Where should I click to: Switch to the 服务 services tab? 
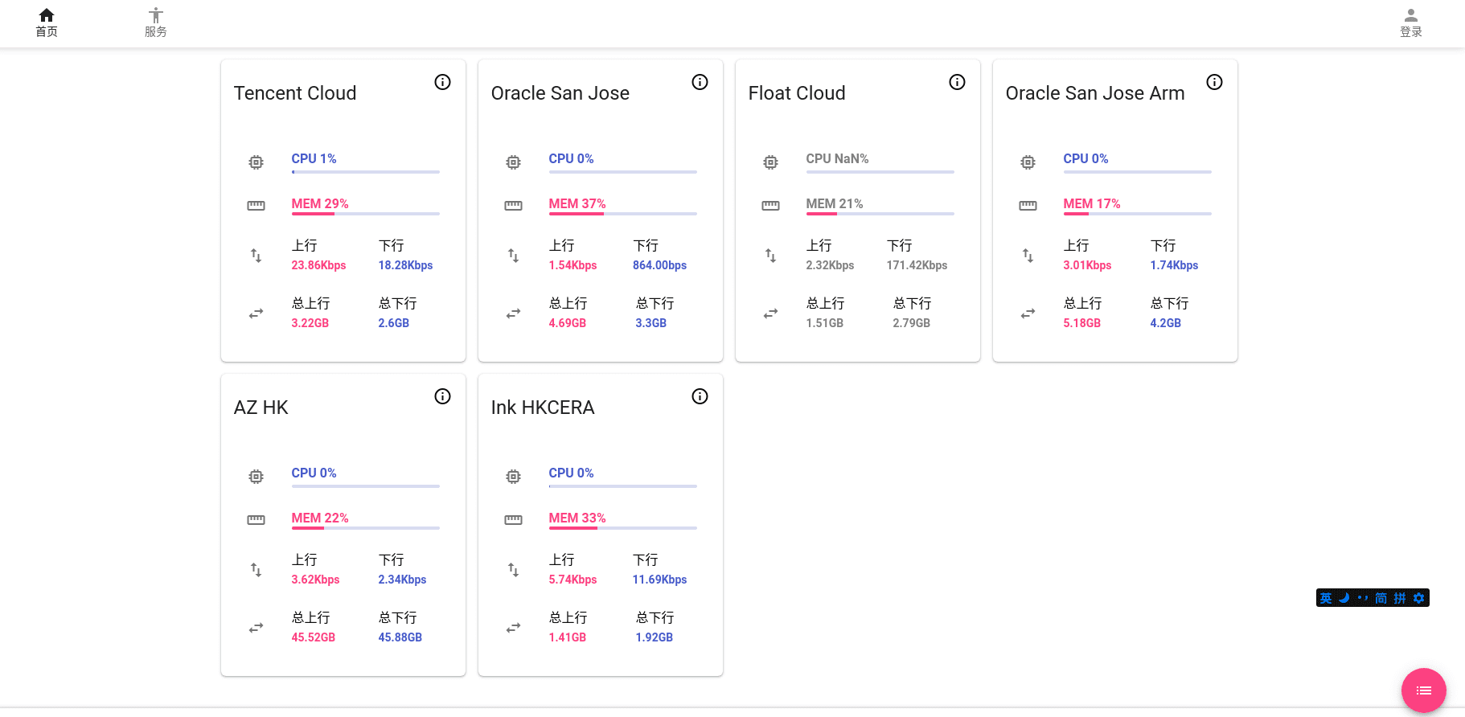(x=156, y=23)
